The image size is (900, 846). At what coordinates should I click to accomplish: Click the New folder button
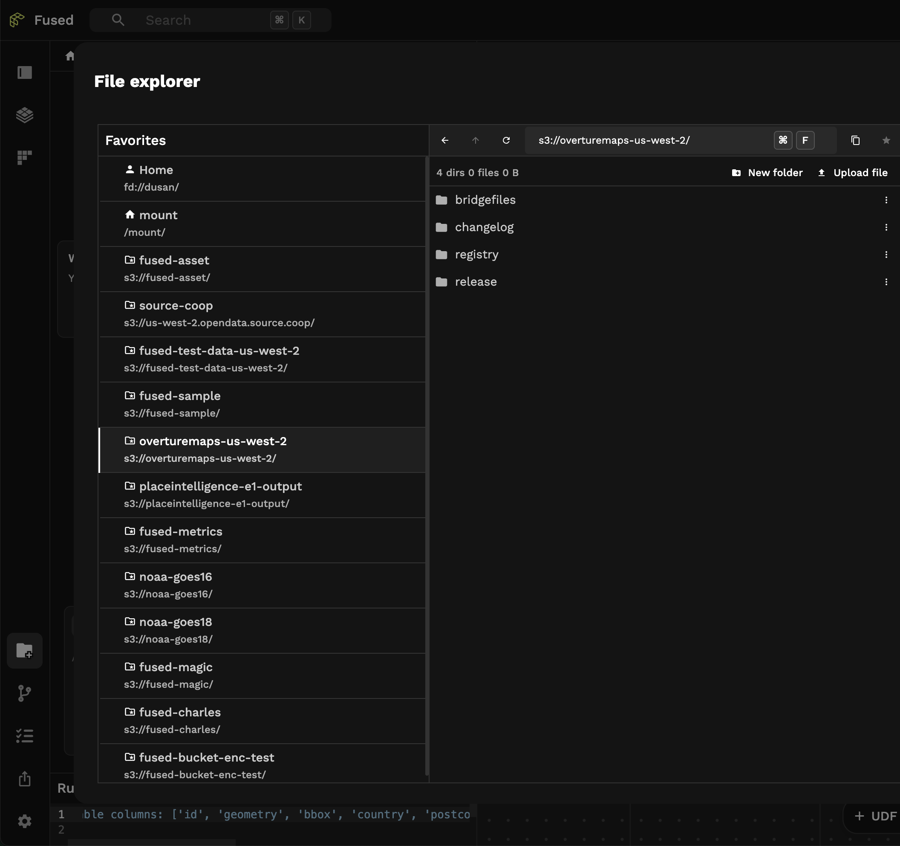pos(767,173)
